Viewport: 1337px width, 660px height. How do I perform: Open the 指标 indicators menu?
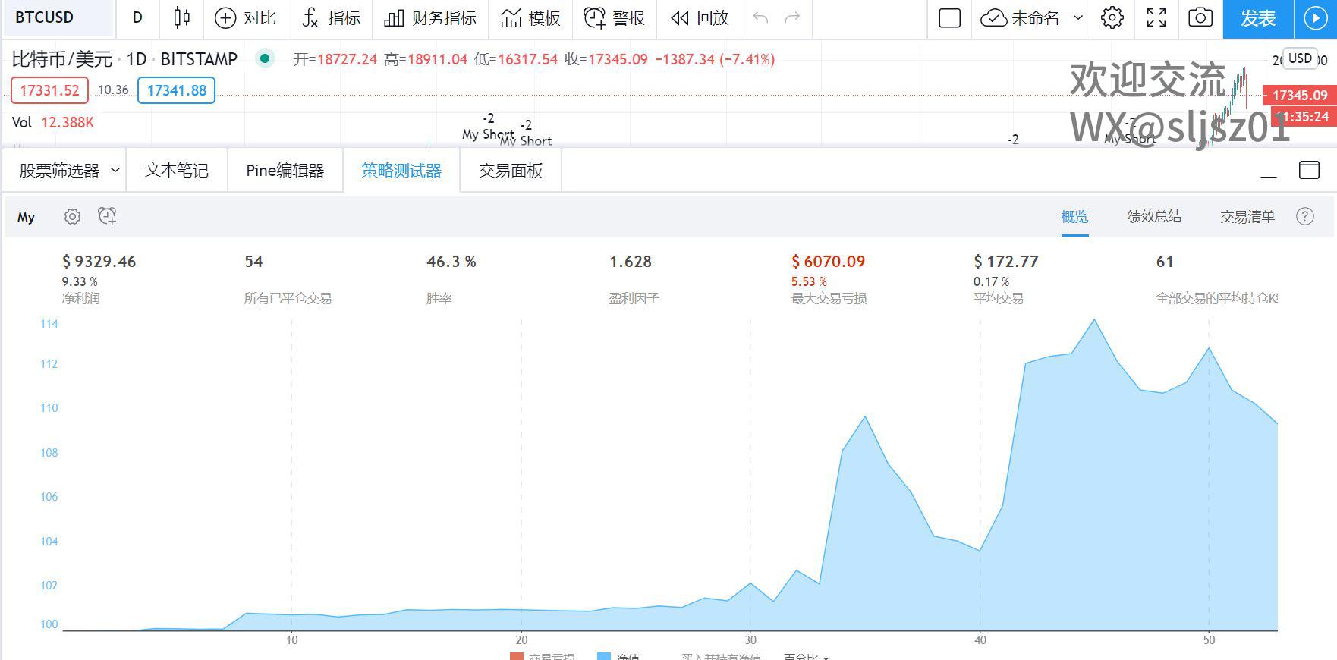pyautogui.click(x=330, y=18)
